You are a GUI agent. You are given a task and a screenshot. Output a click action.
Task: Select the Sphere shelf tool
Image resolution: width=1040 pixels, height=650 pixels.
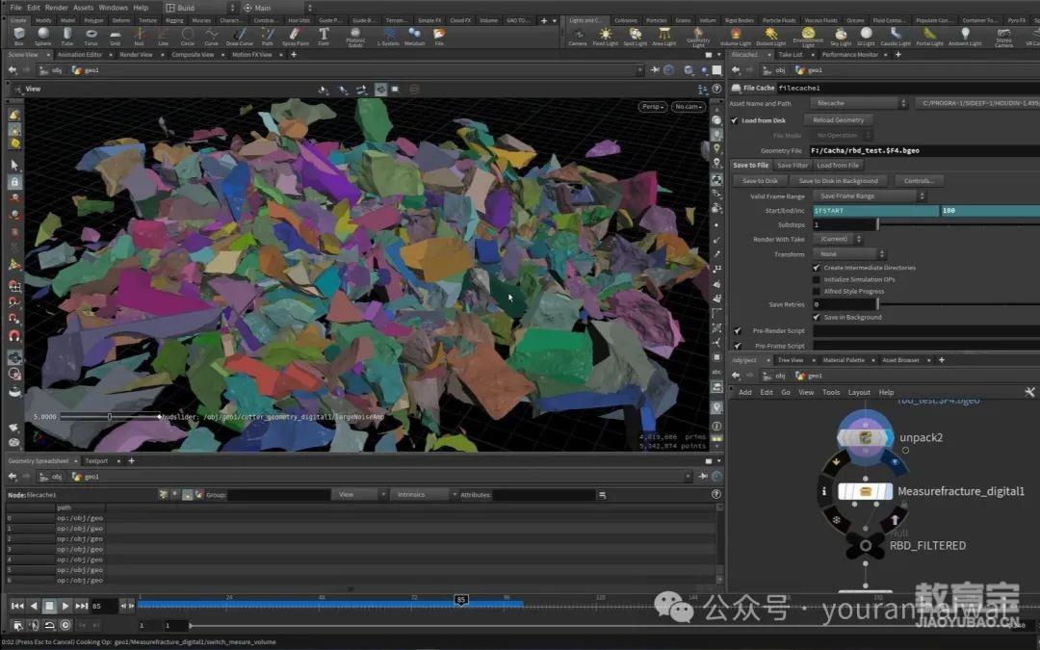tap(43, 36)
